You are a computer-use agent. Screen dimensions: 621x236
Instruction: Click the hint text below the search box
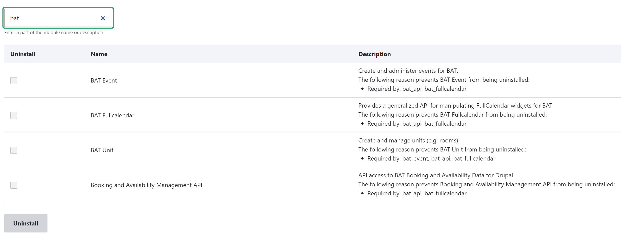click(53, 32)
